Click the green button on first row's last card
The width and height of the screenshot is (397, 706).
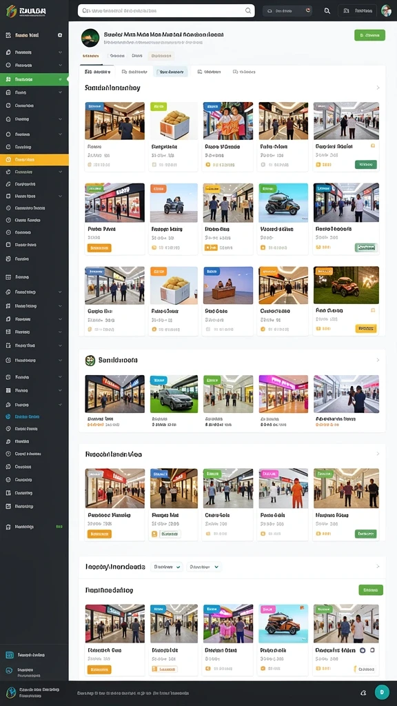click(366, 165)
